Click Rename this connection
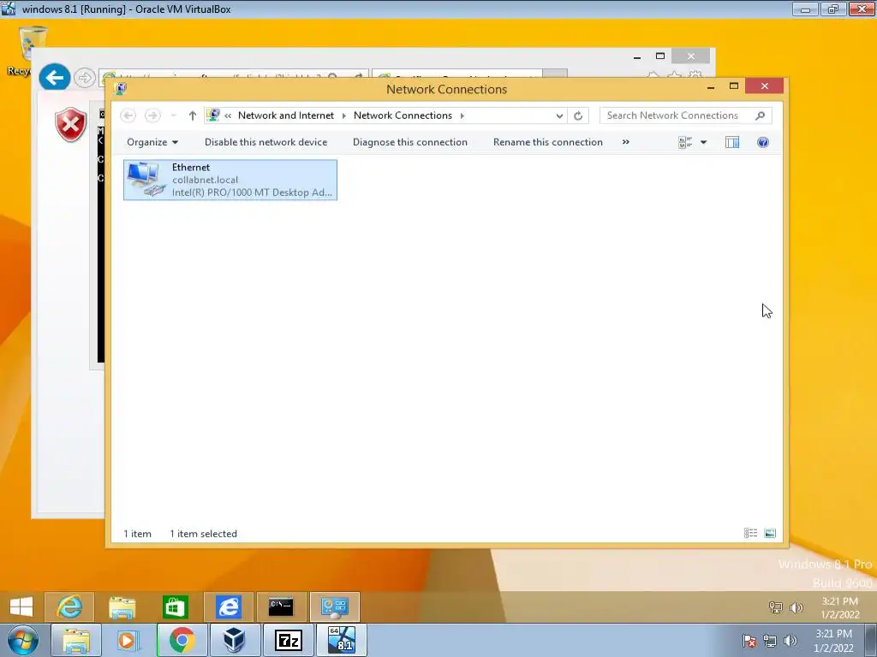 click(x=547, y=143)
